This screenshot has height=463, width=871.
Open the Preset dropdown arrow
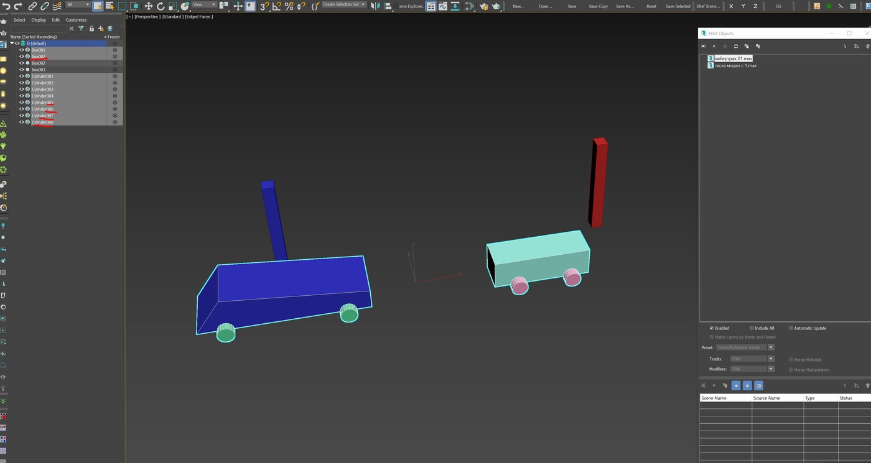pos(771,347)
